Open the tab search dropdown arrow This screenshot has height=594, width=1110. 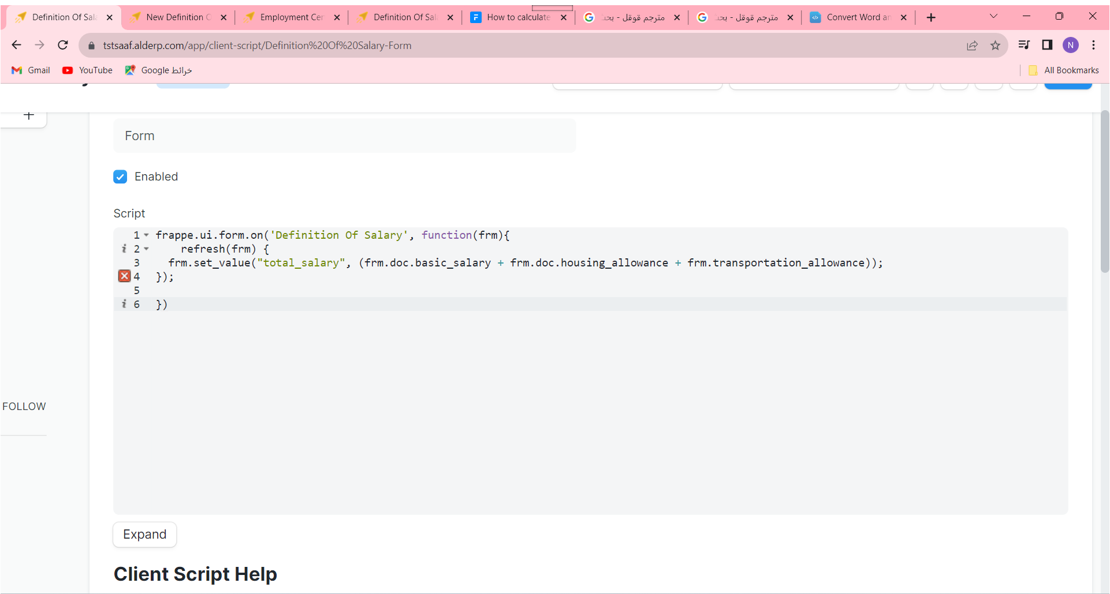(x=993, y=17)
